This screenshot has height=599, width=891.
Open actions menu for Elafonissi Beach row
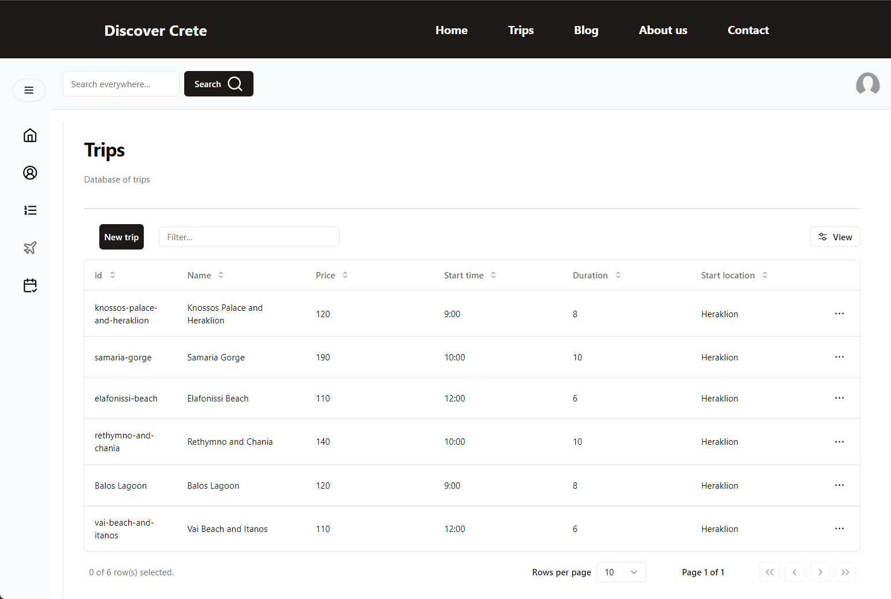point(839,398)
